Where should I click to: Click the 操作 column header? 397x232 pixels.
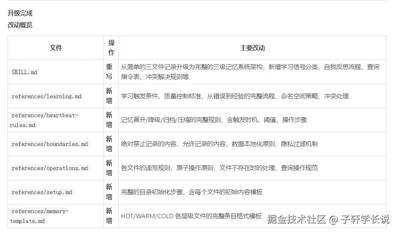[111, 48]
